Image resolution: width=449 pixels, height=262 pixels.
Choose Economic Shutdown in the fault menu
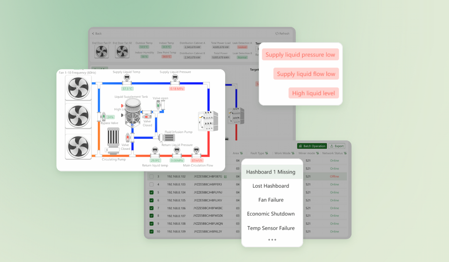pos(271,213)
